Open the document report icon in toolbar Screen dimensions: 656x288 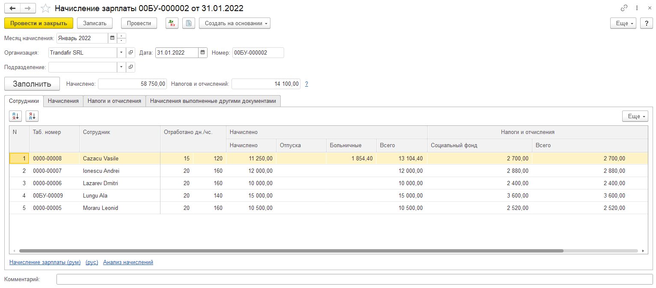click(x=189, y=23)
